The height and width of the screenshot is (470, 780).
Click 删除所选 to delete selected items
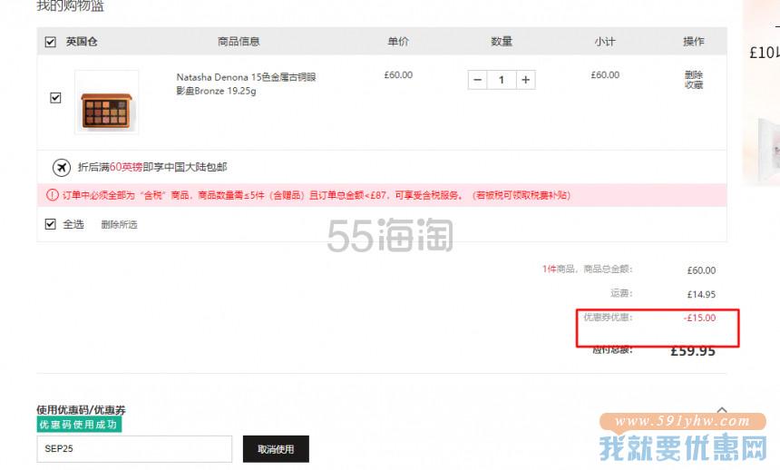(x=120, y=224)
